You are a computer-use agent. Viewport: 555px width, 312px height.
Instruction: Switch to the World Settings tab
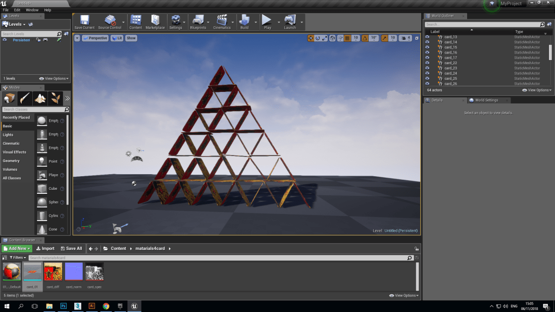pyautogui.click(x=486, y=100)
